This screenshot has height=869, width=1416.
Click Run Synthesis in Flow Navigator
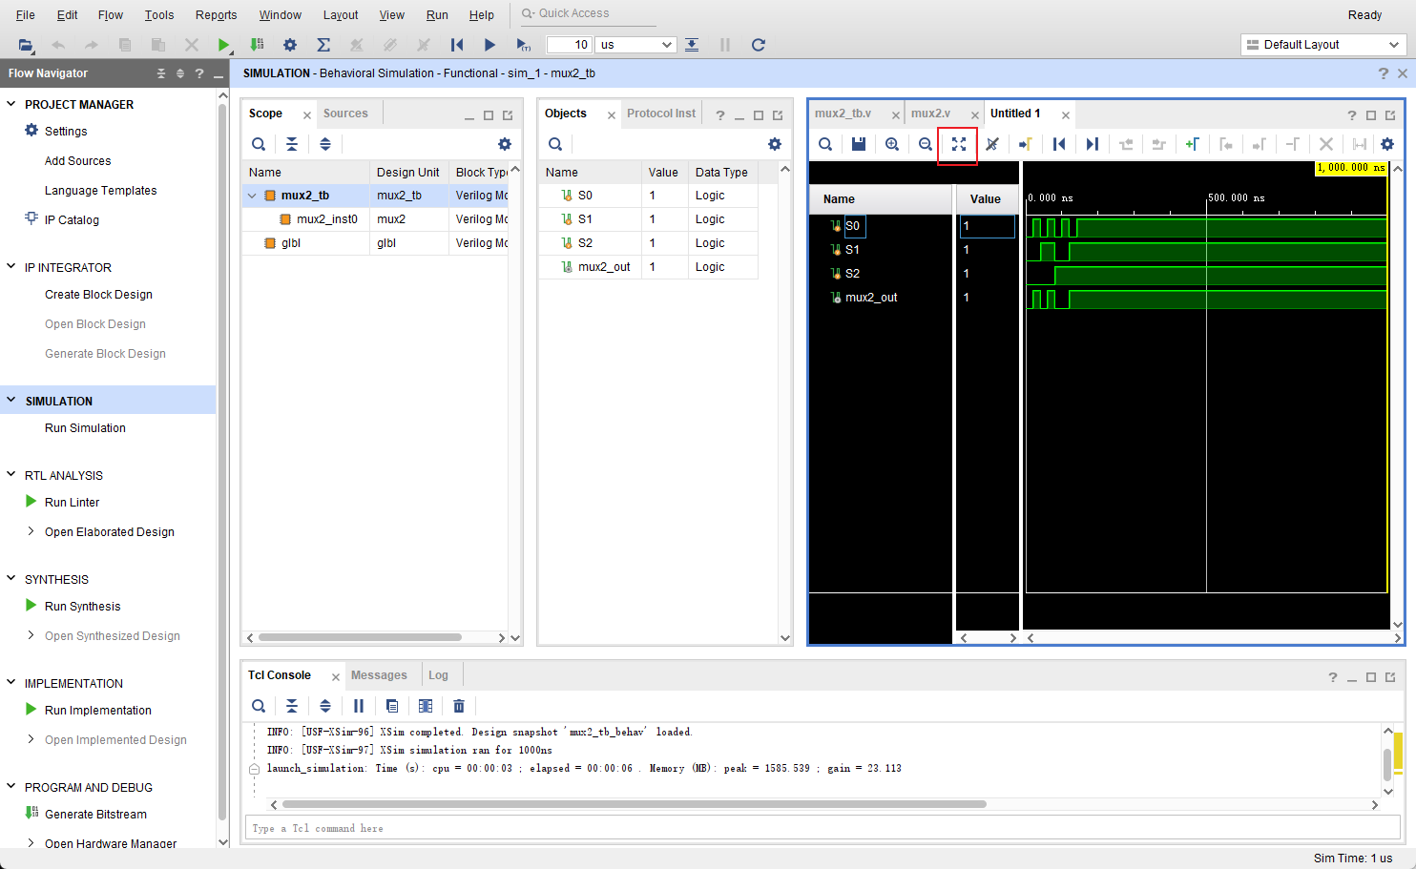82,607
